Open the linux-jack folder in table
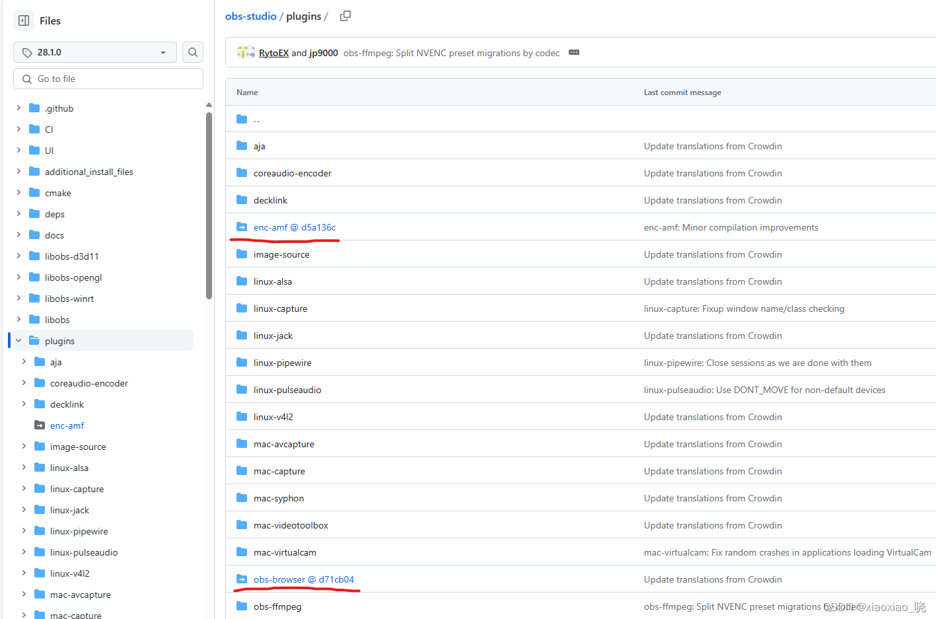This screenshot has width=936, height=619. 273,336
